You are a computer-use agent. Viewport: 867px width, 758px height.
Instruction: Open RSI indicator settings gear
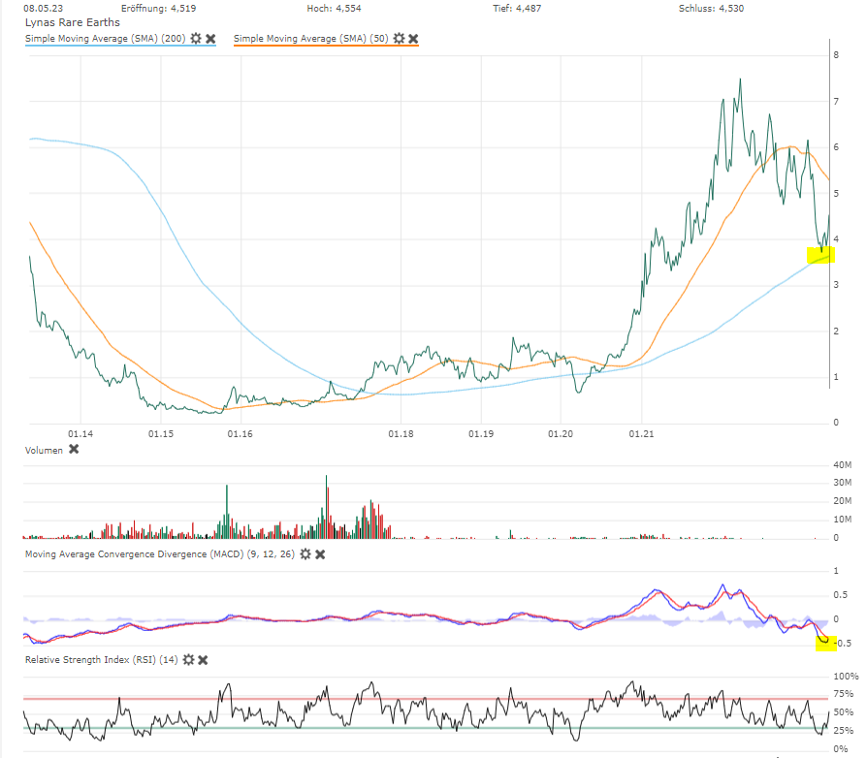188,660
